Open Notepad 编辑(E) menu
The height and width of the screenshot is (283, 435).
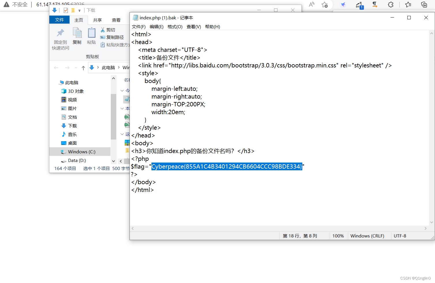pos(157,27)
